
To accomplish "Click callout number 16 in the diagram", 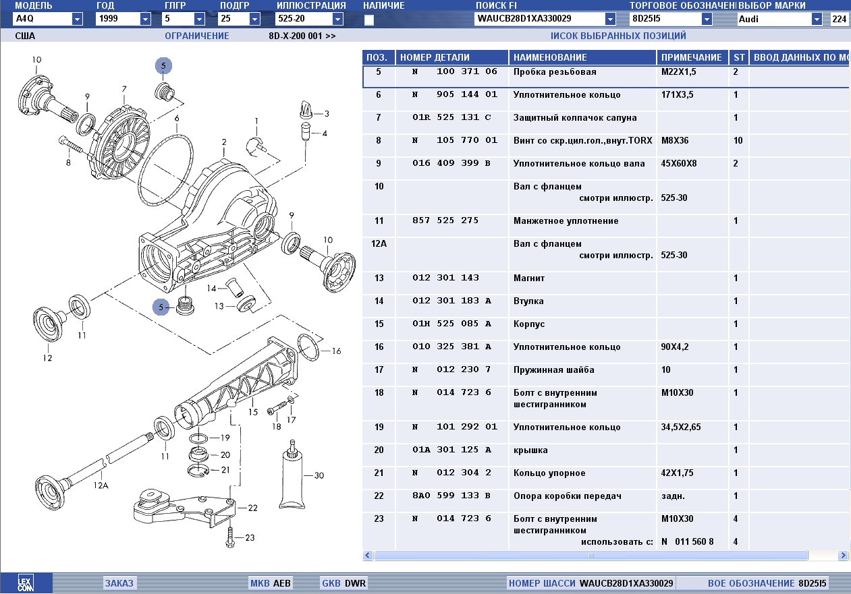I will (336, 351).
